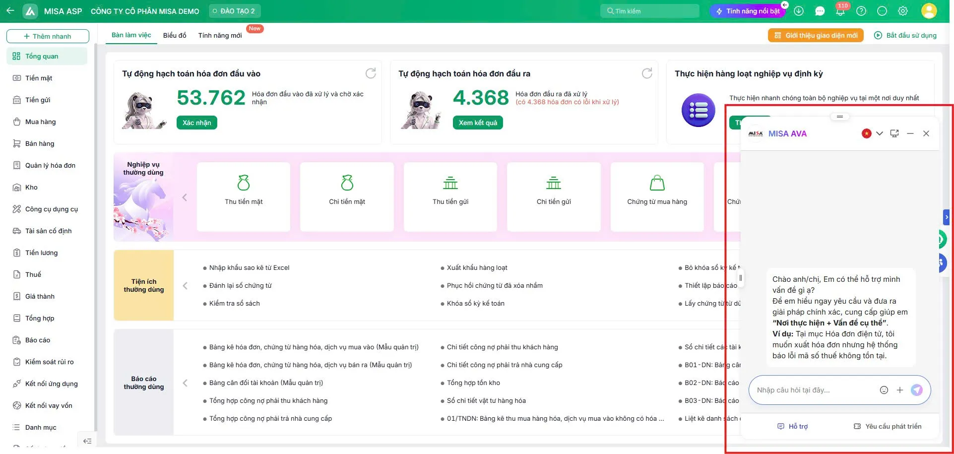
Task: Show previous Nghiệp vụ thường dùng items
Action: [185, 197]
